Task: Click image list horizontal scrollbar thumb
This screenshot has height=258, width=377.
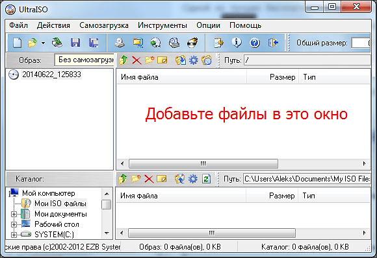Action: 203,164
